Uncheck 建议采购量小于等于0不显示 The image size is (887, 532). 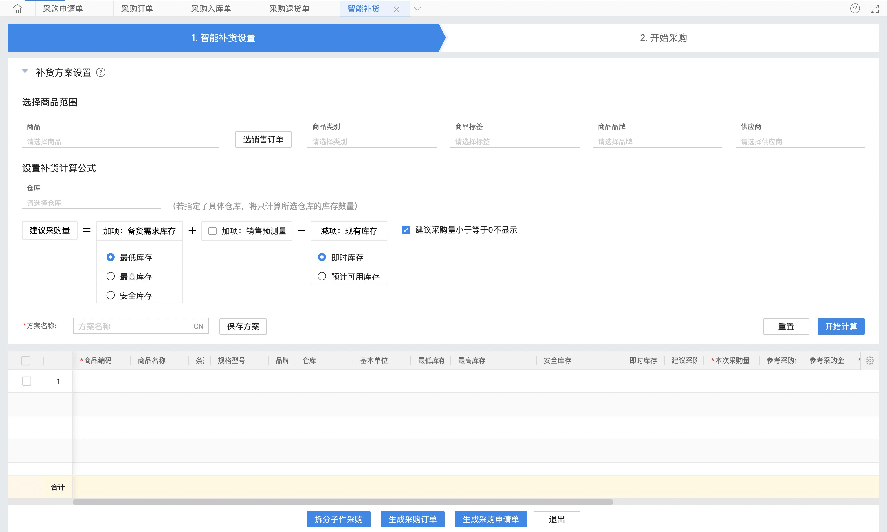(x=406, y=230)
